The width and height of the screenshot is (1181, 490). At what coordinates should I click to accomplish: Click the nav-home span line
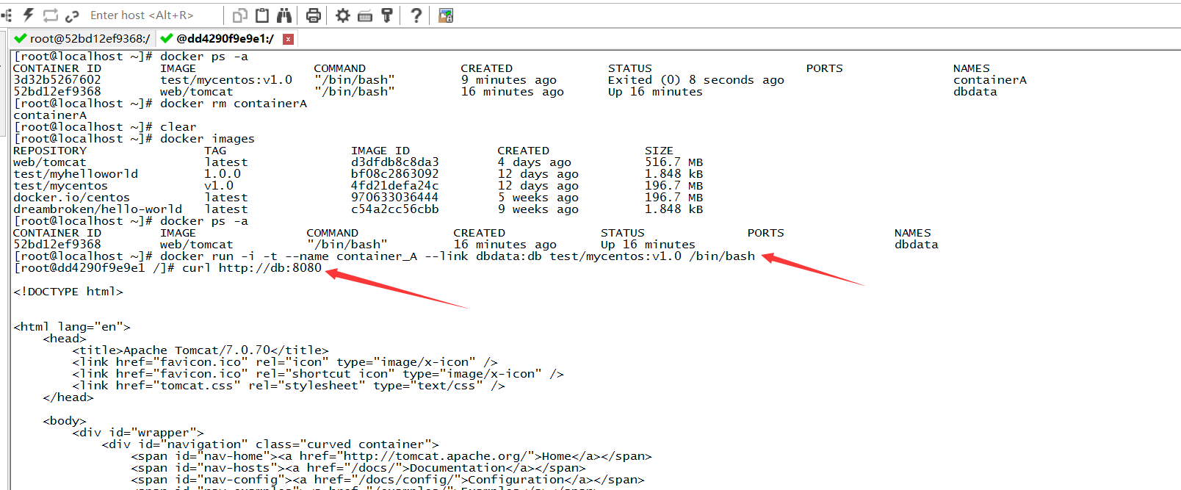391,456
